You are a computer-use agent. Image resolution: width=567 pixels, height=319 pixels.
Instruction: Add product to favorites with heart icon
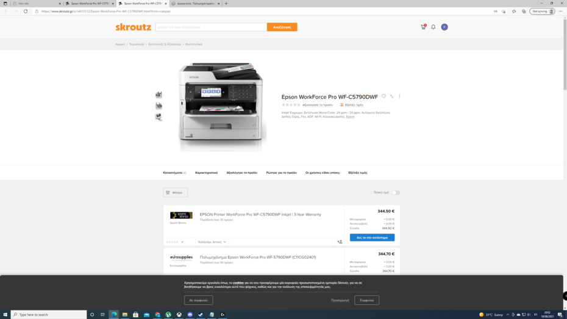click(x=383, y=96)
